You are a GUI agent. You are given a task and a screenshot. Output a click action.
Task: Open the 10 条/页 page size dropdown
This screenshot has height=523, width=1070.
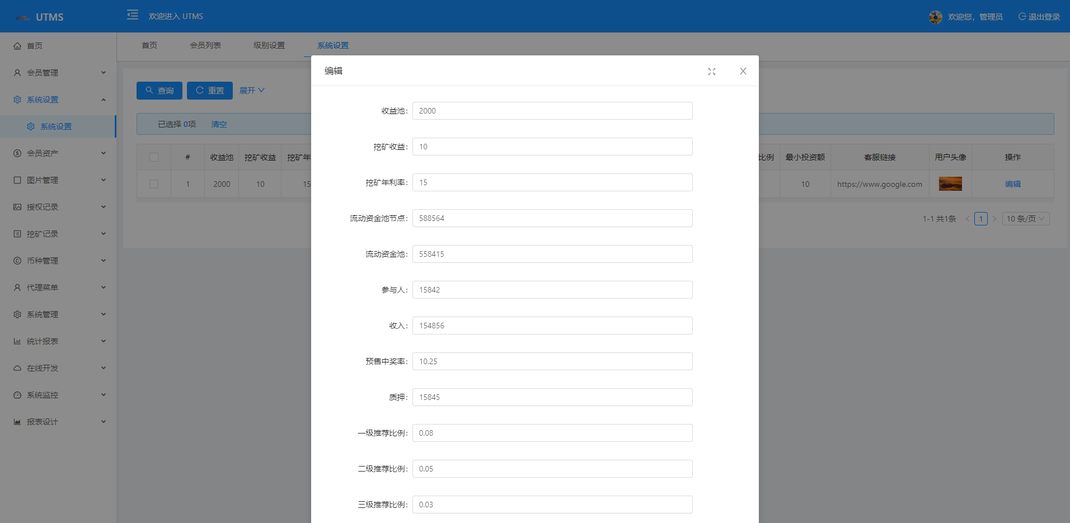[x=1025, y=219]
